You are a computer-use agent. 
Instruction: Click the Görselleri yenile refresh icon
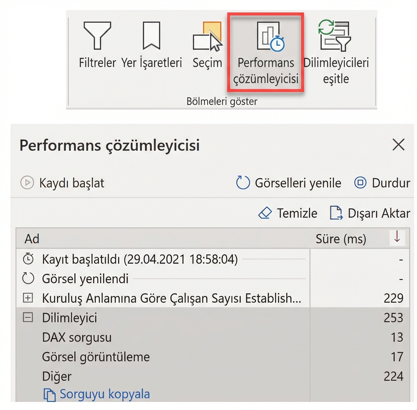click(x=243, y=183)
